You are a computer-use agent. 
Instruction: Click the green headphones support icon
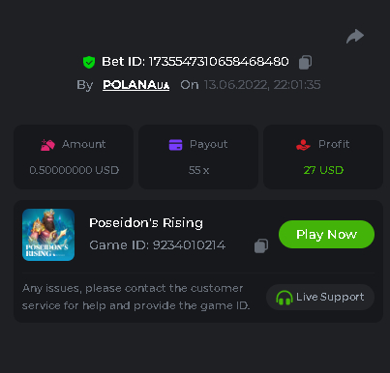[x=284, y=298]
